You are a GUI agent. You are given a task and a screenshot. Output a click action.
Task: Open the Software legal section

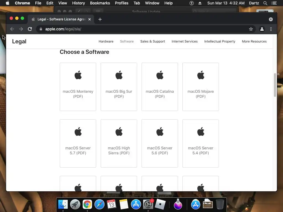coord(127,41)
